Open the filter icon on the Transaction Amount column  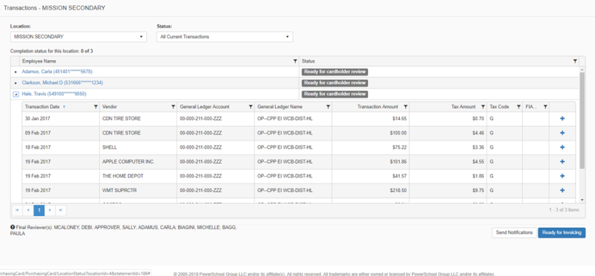point(405,106)
